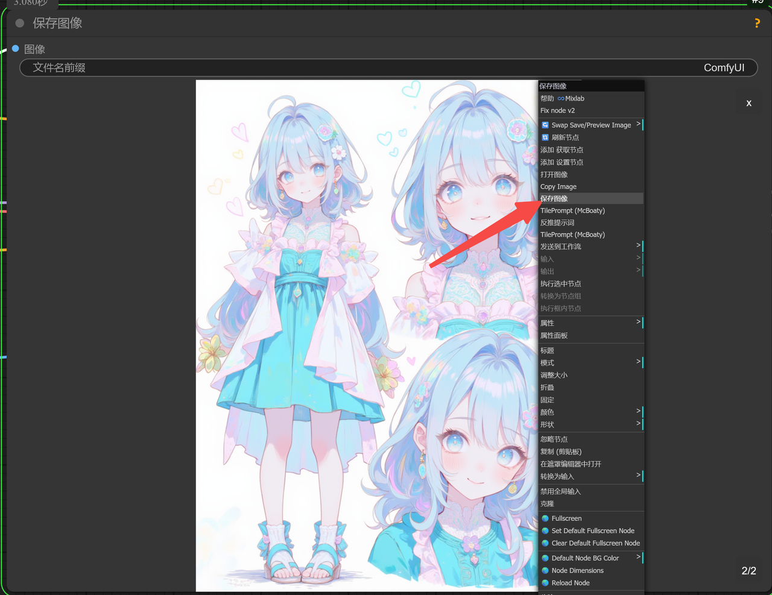
Task: Choose 克隆 to clone the node
Action: [591, 503]
